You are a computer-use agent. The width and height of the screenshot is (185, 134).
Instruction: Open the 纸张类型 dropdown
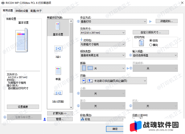[103, 55]
